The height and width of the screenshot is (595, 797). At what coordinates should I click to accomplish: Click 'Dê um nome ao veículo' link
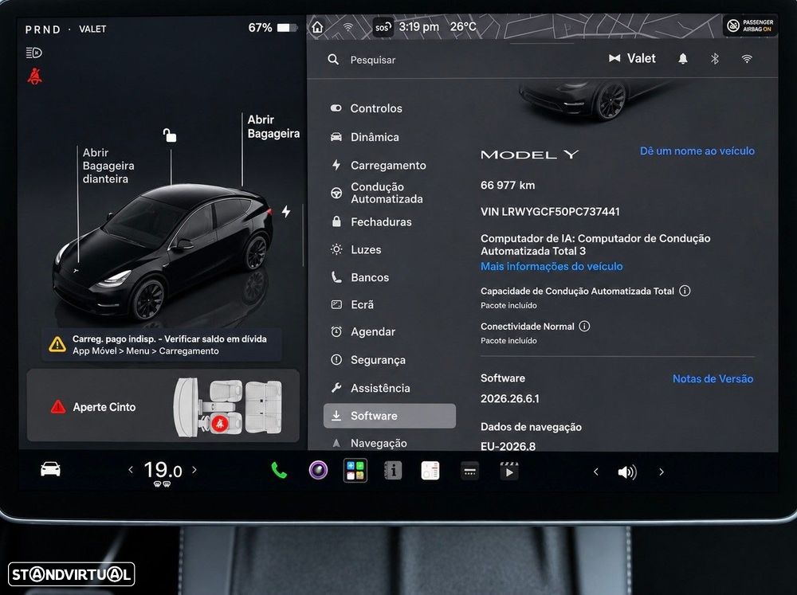[697, 151]
